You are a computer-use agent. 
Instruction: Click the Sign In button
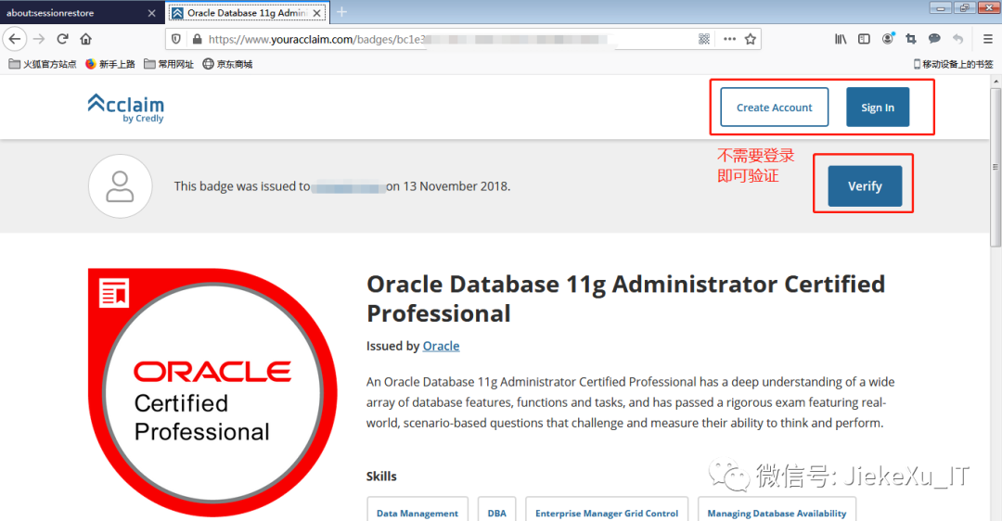click(x=878, y=108)
